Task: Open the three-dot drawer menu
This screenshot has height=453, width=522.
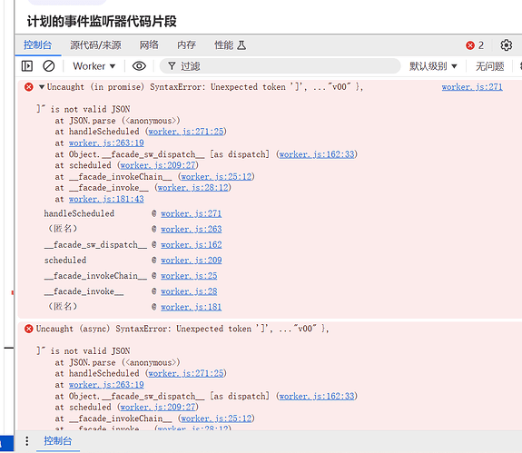Action: point(27,441)
